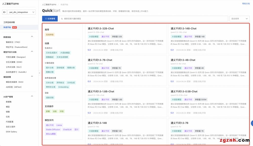Image resolution: width=253 pixels, height=146 pixels.
Task: Click the back arrow beside workspace selector
Action: pos(5,12)
